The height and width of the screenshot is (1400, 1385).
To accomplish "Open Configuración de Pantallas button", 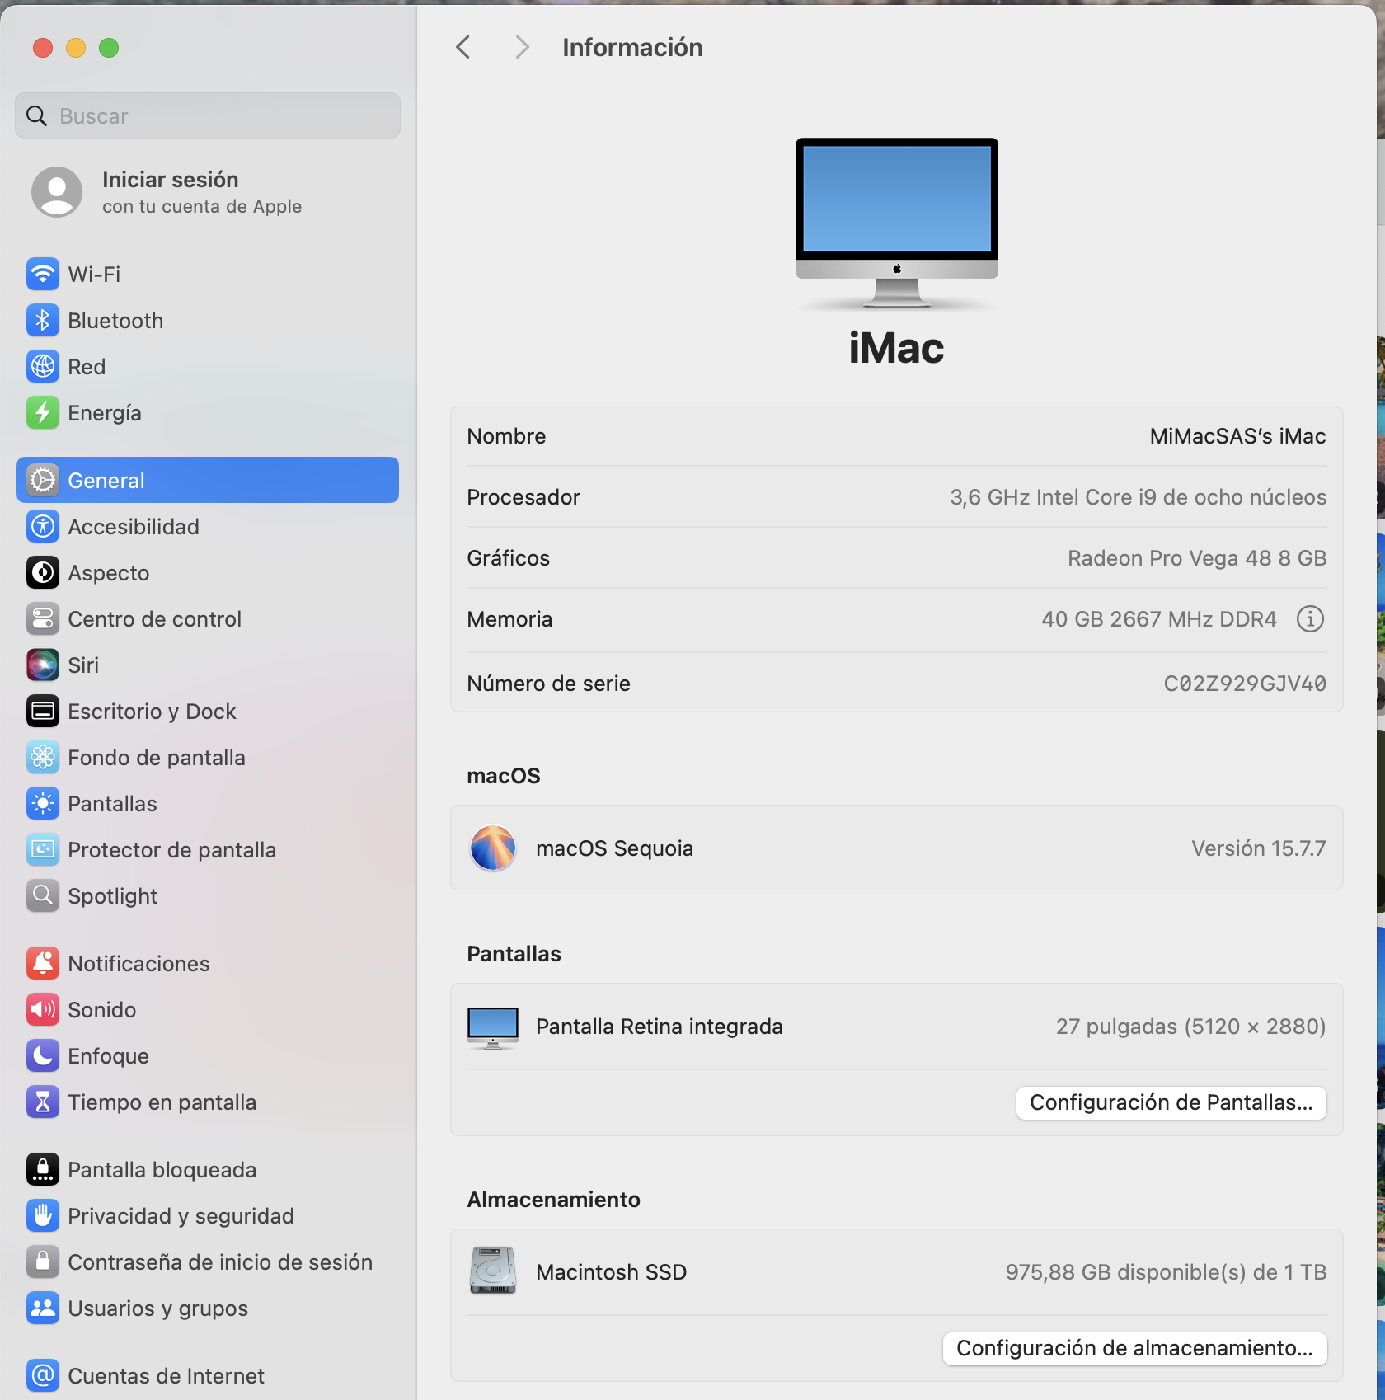I will pyautogui.click(x=1171, y=1103).
